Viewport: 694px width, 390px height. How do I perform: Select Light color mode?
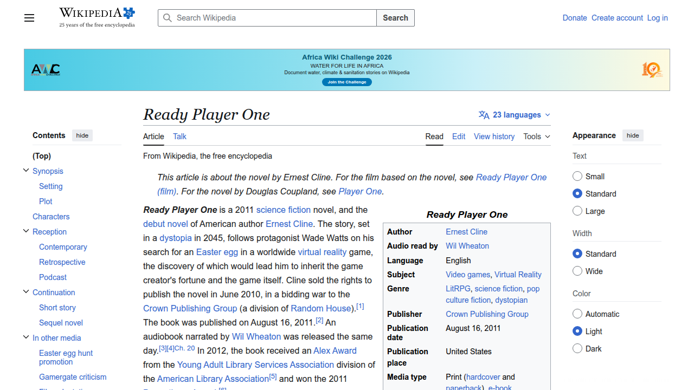click(x=577, y=331)
